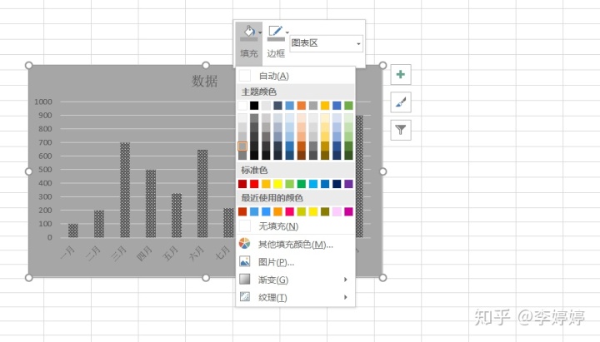Image resolution: width=600 pixels, height=342 pixels.
Task: Expand the 纹理(T) texture submenu
Action: pos(295,297)
